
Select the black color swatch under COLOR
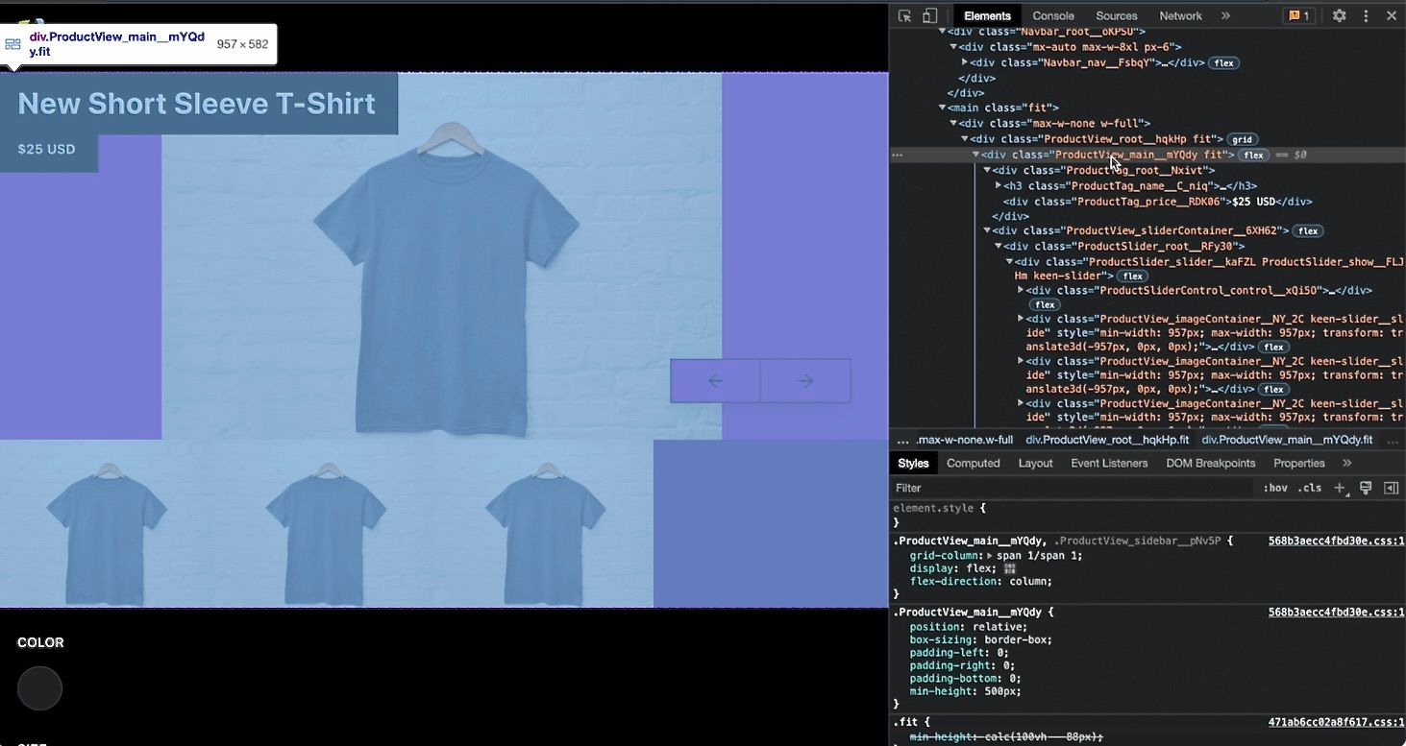(x=39, y=688)
